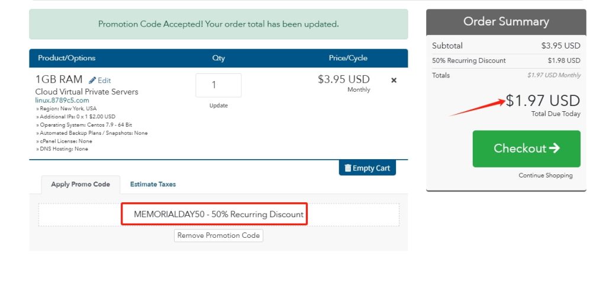This screenshot has width=606, height=291.
Task: Click the $1.97 USD total due today
Action: pyautogui.click(x=543, y=101)
